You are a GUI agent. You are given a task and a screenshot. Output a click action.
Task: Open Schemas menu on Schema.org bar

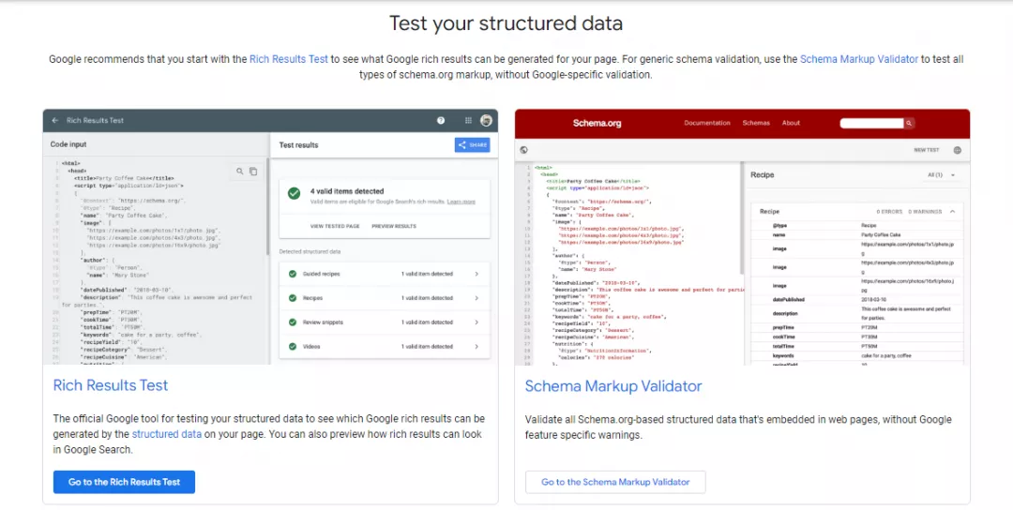[756, 124]
